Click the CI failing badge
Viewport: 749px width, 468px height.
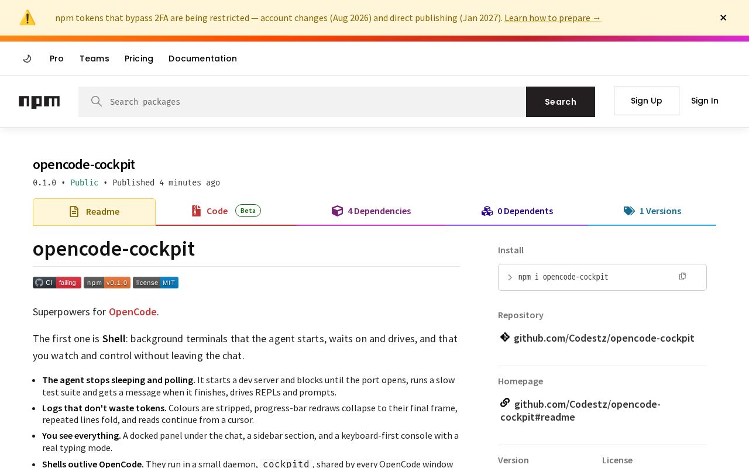(x=57, y=283)
